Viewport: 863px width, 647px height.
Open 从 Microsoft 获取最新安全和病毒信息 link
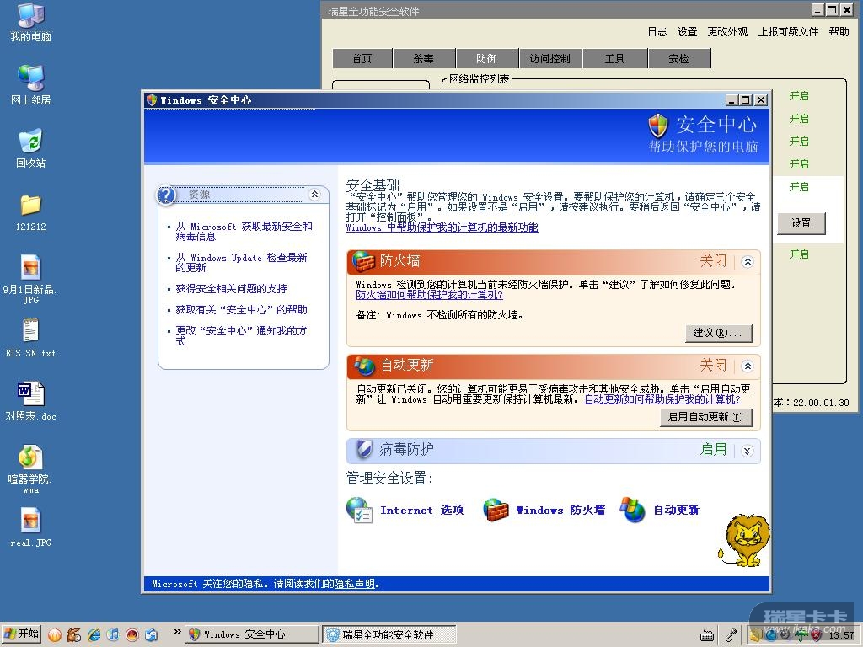tap(244, 231)
